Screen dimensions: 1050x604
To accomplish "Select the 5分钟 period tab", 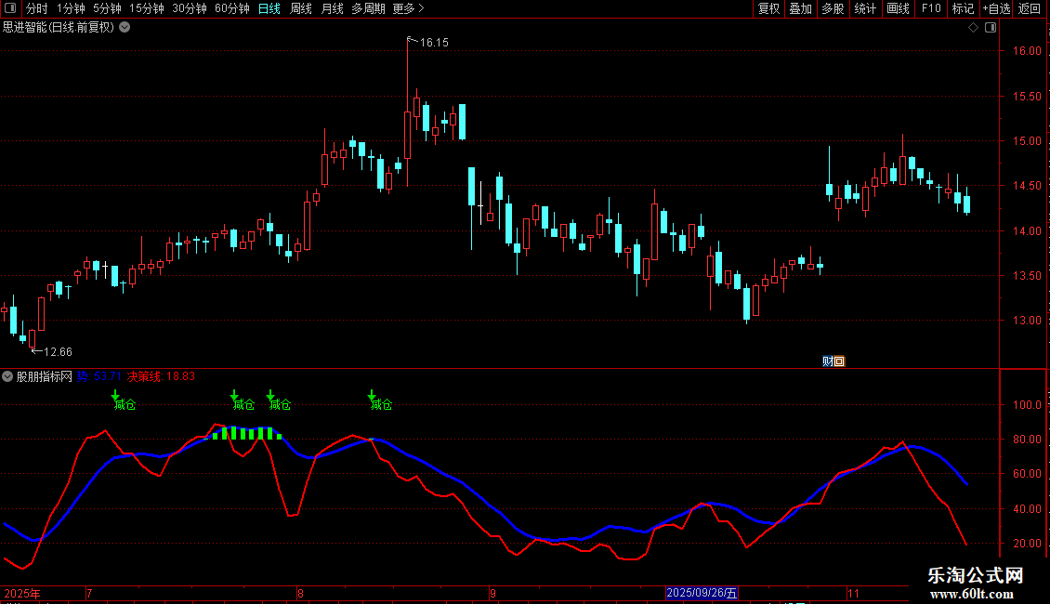I will [x=107, y=8].
